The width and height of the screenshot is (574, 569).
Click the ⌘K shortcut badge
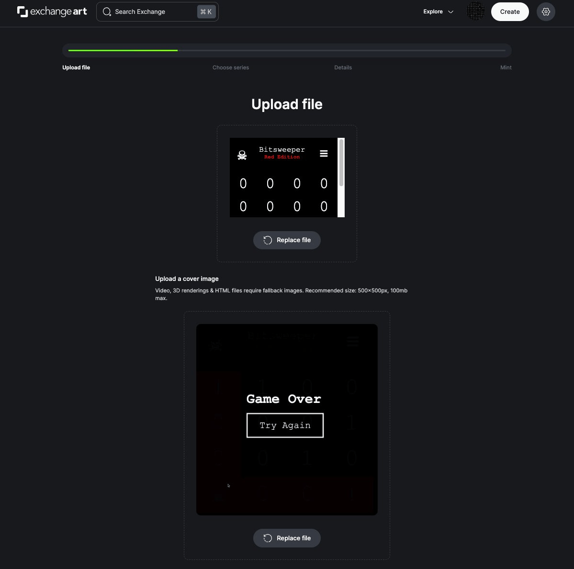pyautogui.click(x=206, y=11)
